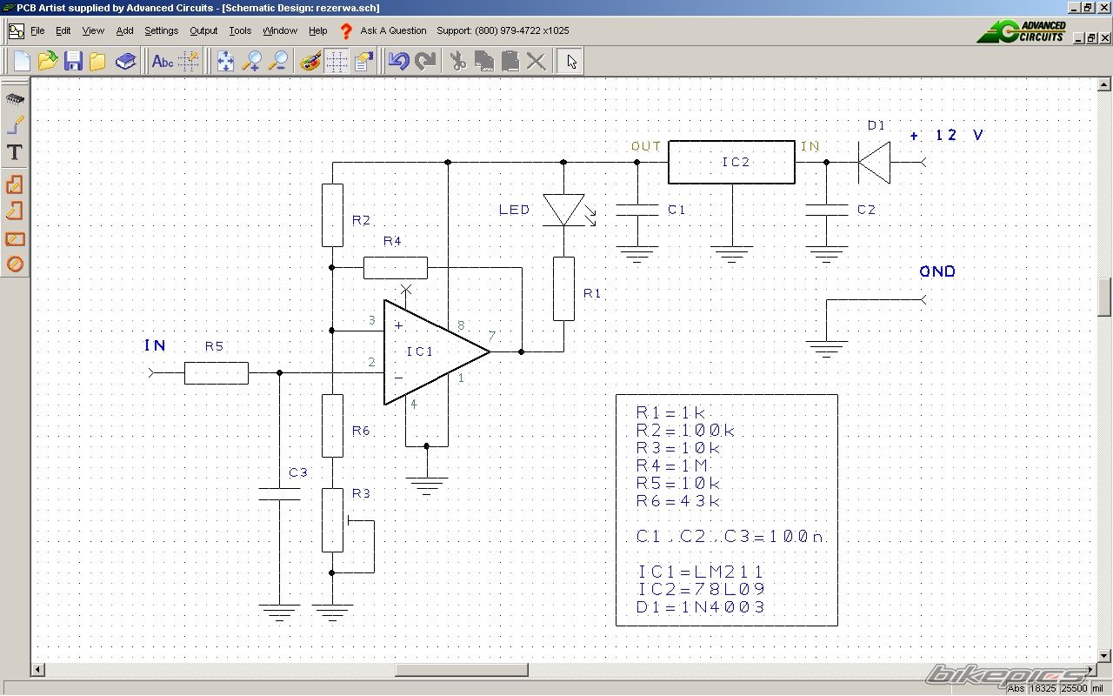Select the Add Component chip tool
Image resolution: width=1113 pixels, height=696 pixels.
tap(15, 99)
